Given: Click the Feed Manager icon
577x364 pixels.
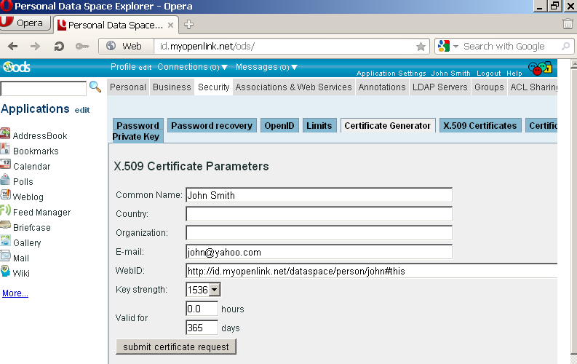Looking at the screenshot, I should click(x=6, y=211).
